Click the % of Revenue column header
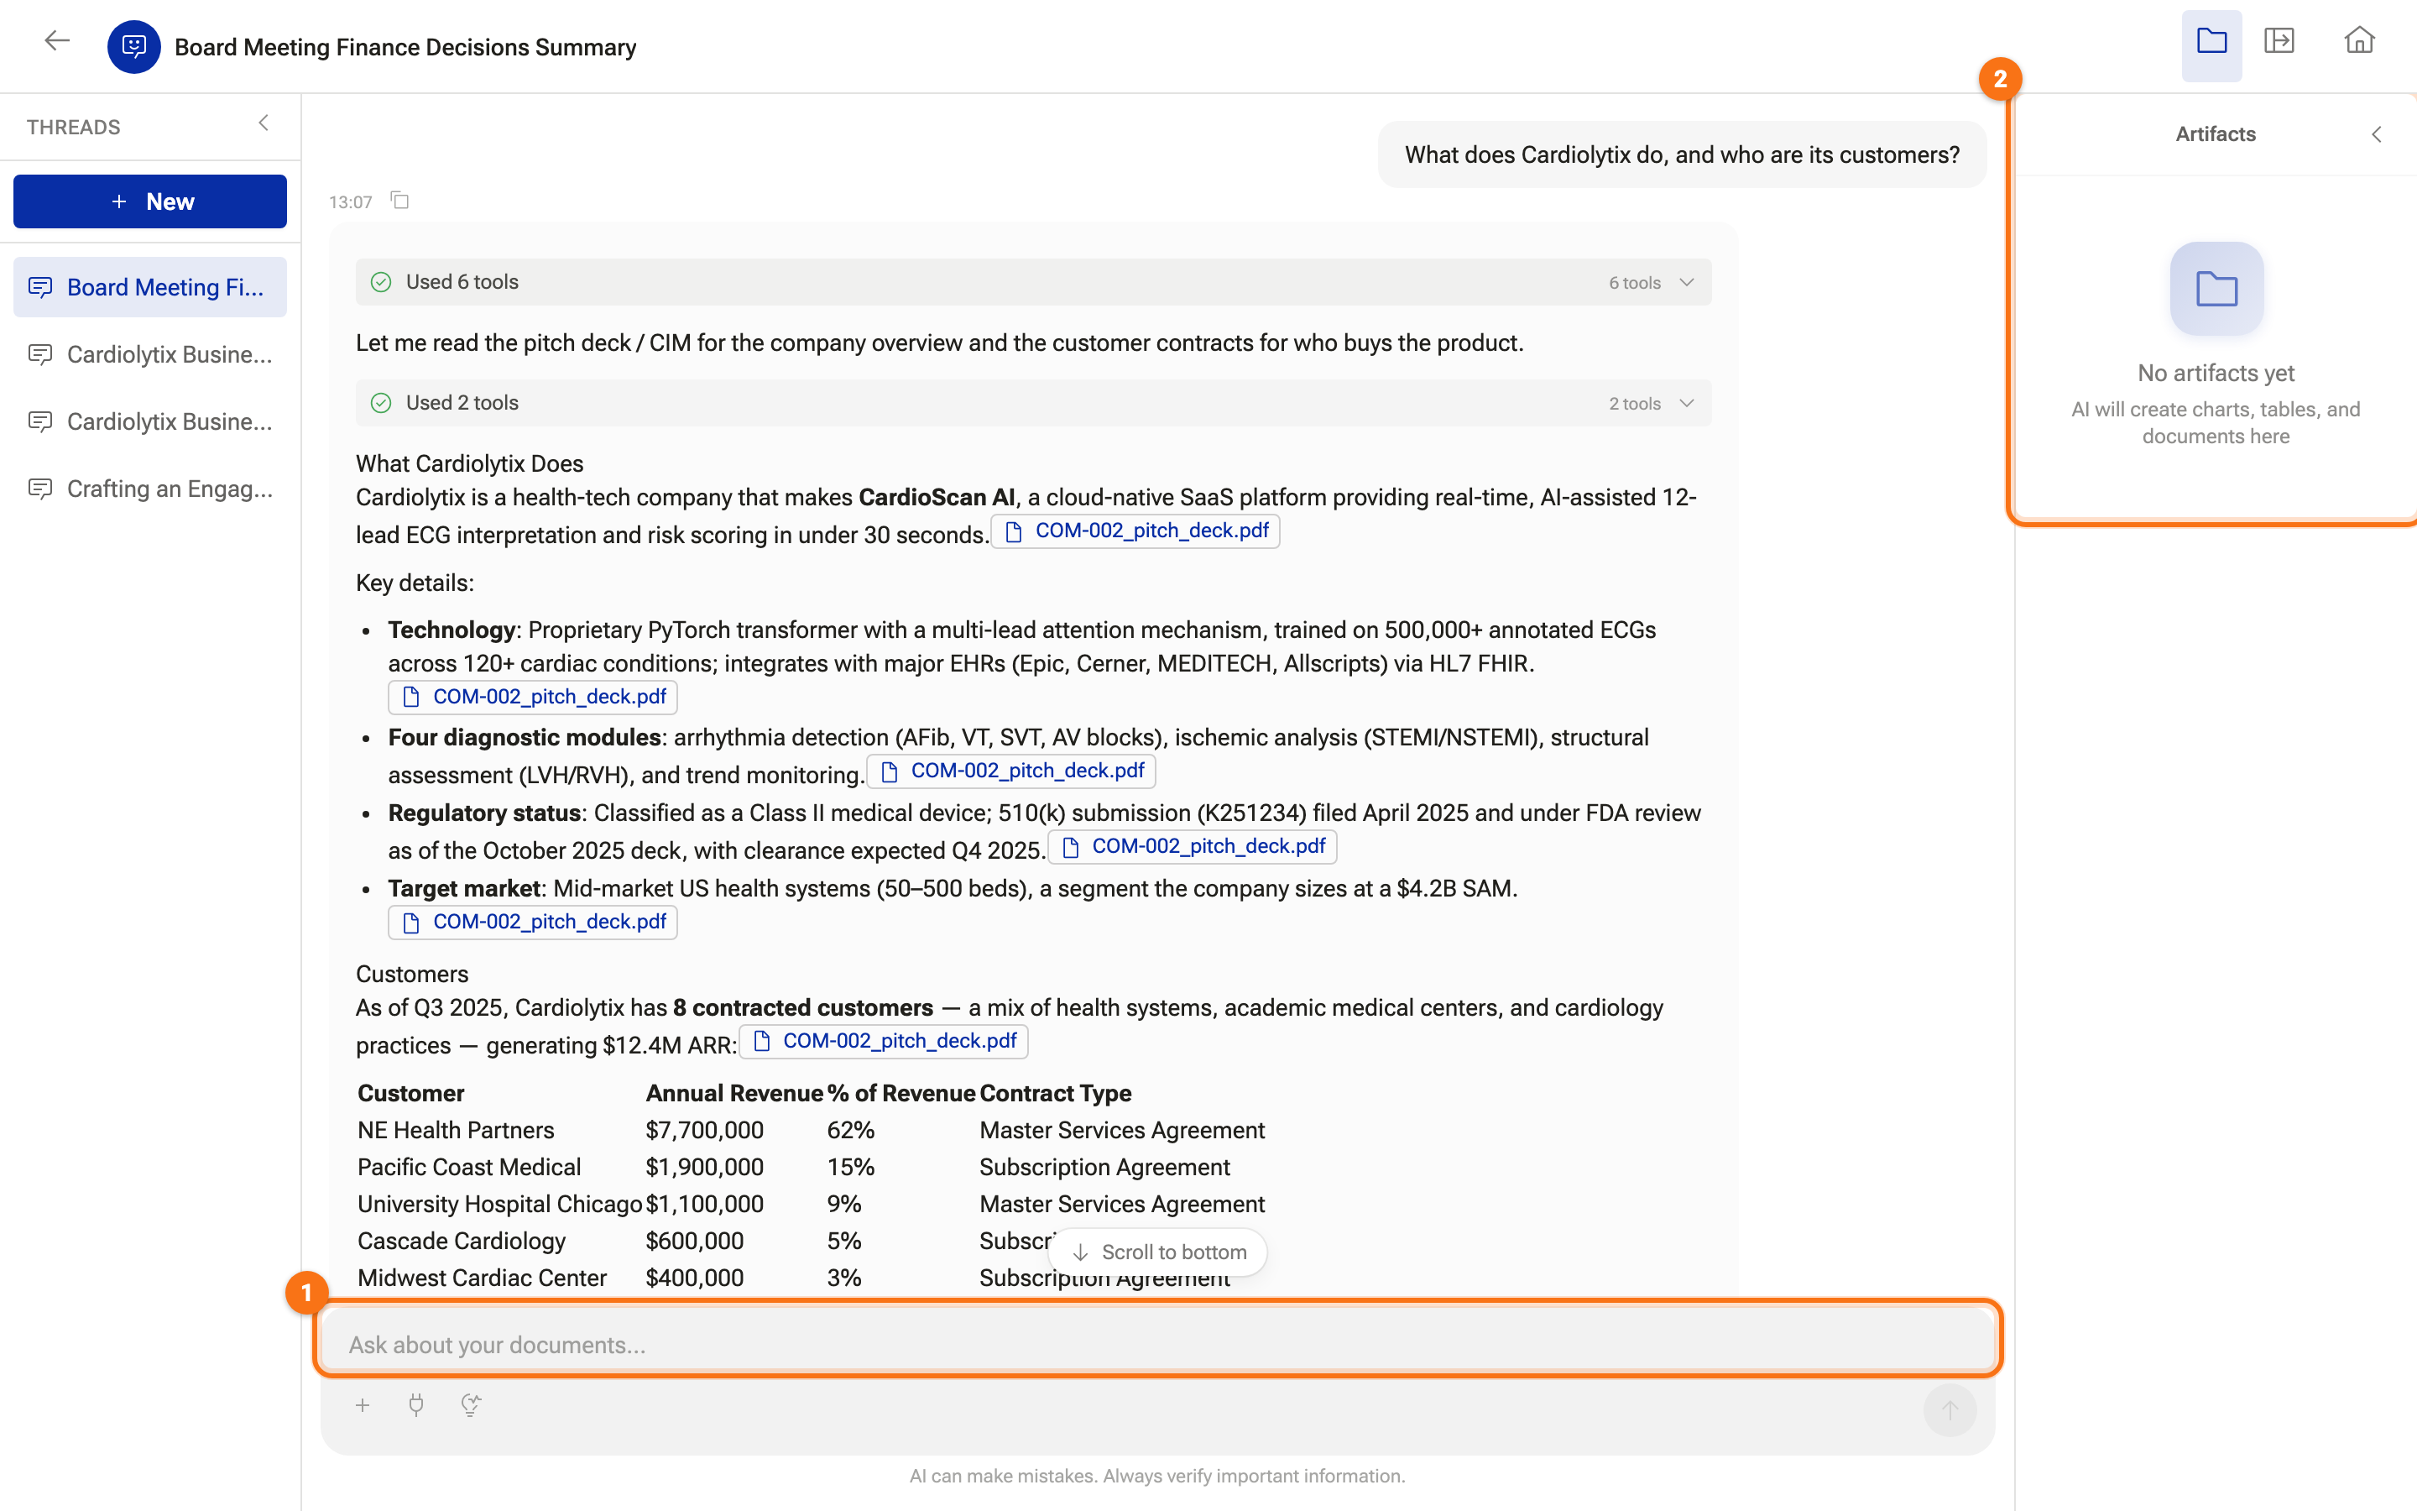 (901, 1092)
